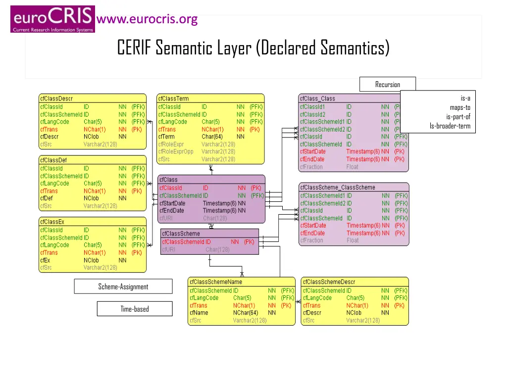The width and height of the screenshot is (507, 380).
Task: Click cfTrans field in cfClassTerm table
Action: tap(210, 129)
